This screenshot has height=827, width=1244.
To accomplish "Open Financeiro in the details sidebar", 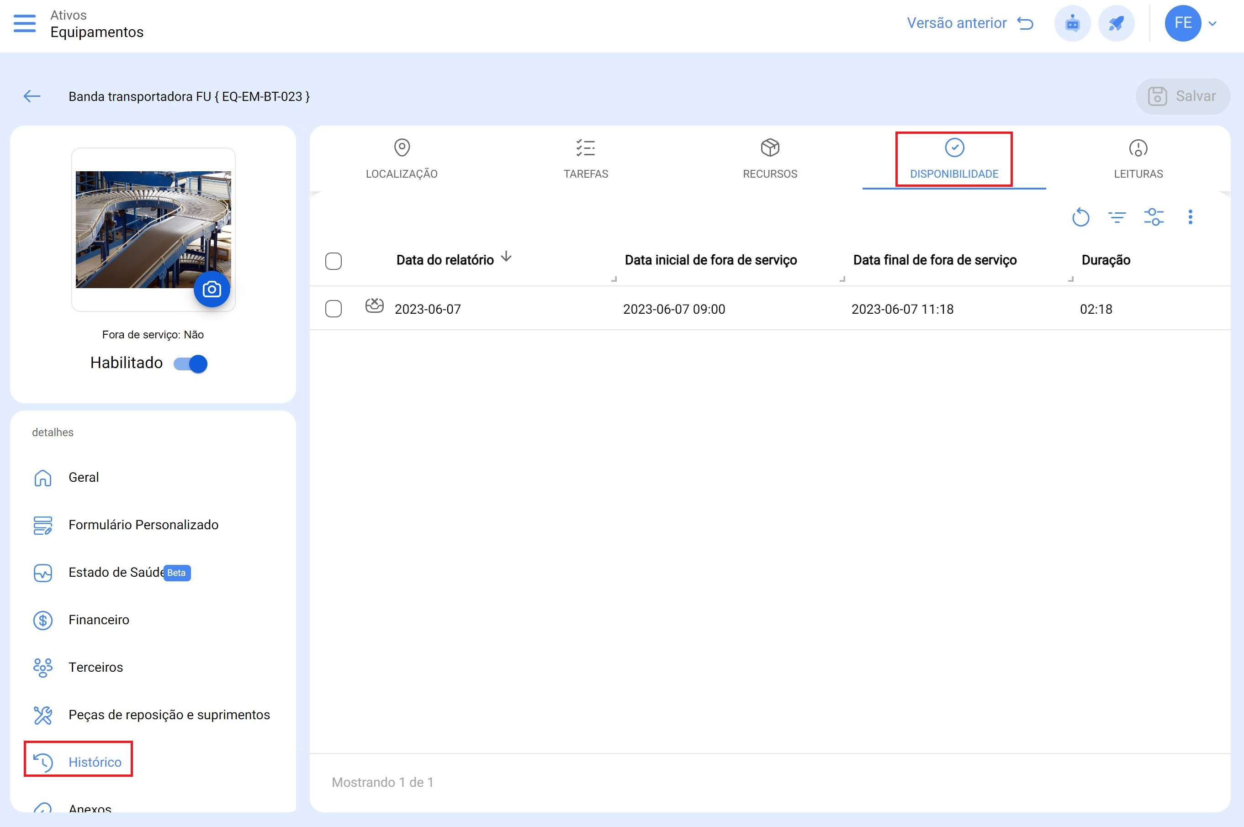I will 99,620.
